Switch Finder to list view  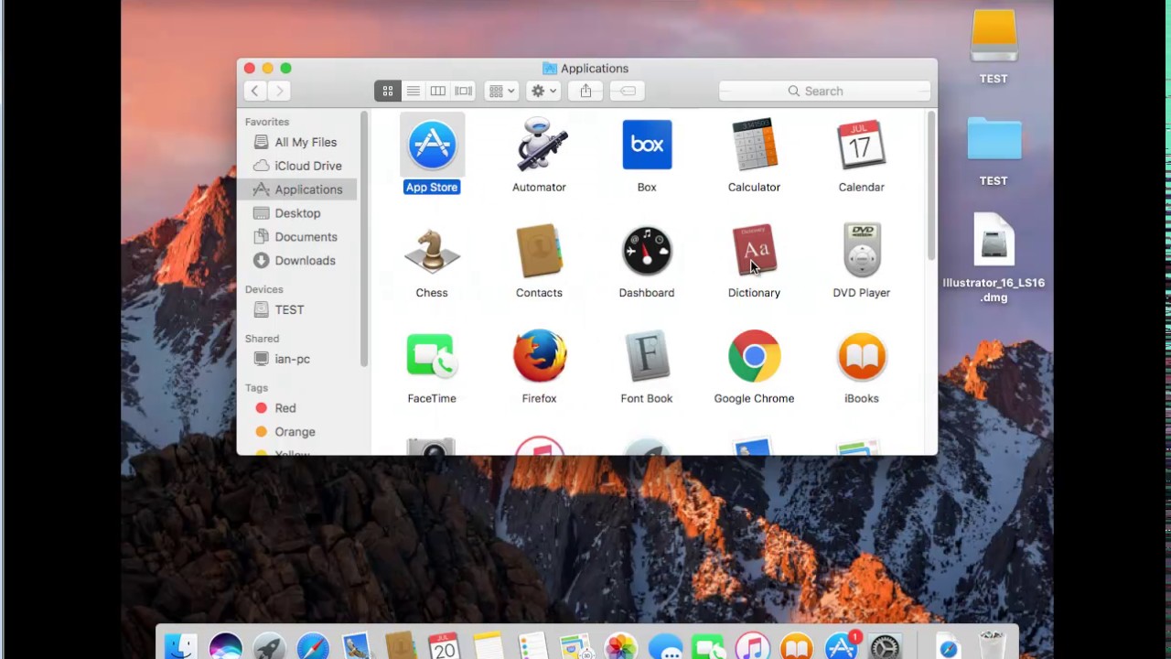click(413, 91)
